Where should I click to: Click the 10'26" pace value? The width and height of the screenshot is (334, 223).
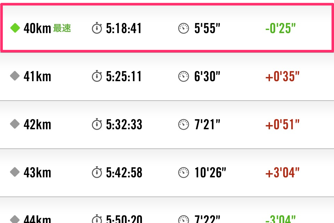[x=210, y=172]
